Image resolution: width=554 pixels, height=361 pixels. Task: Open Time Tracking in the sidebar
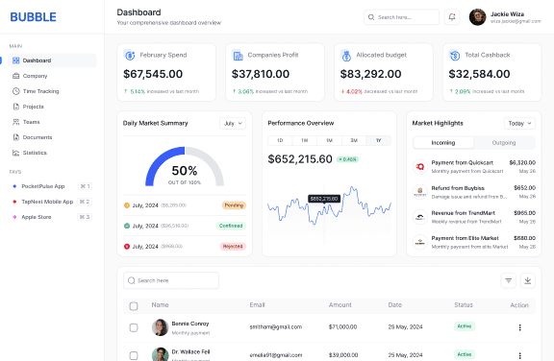coord(52,91)
